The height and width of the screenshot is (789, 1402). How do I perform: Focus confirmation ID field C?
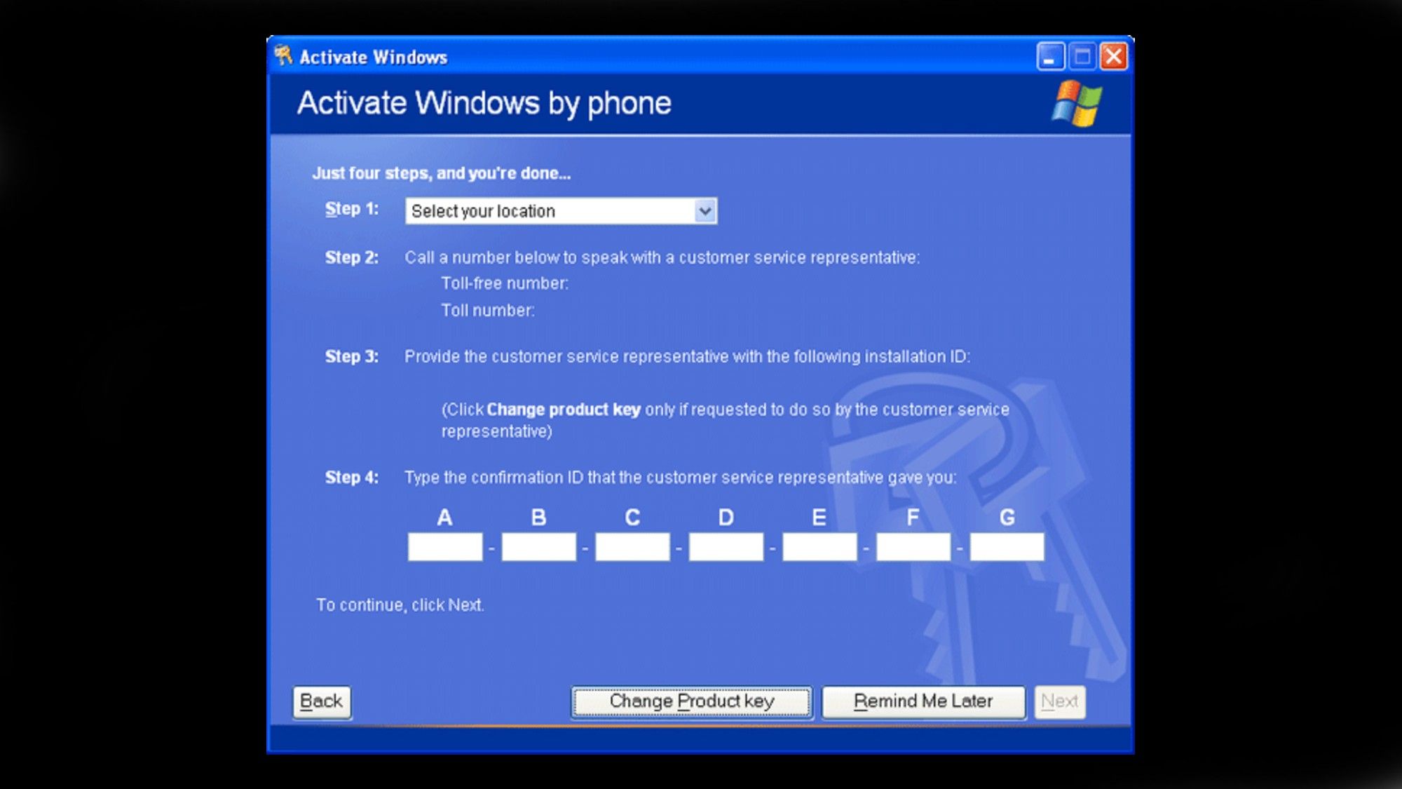pyautogui.click(x=632, y=547)
